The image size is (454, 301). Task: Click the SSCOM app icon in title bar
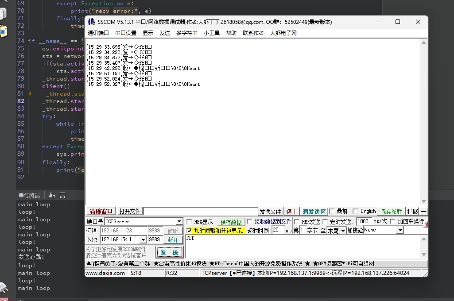(92, 22)
